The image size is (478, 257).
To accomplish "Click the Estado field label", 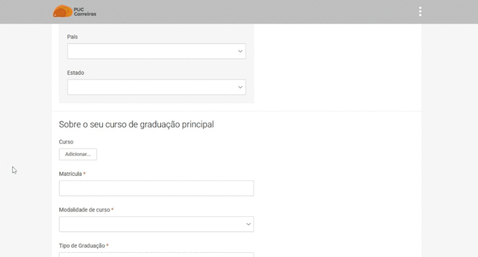I will pos(76,73).
